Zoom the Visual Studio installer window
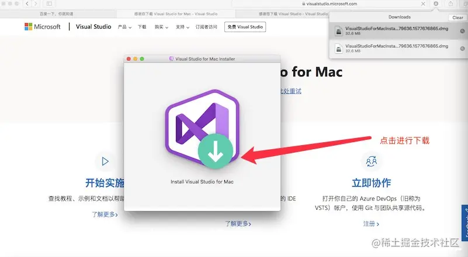The height and width of the screenshot is (257, 468). tap(142, 59)
